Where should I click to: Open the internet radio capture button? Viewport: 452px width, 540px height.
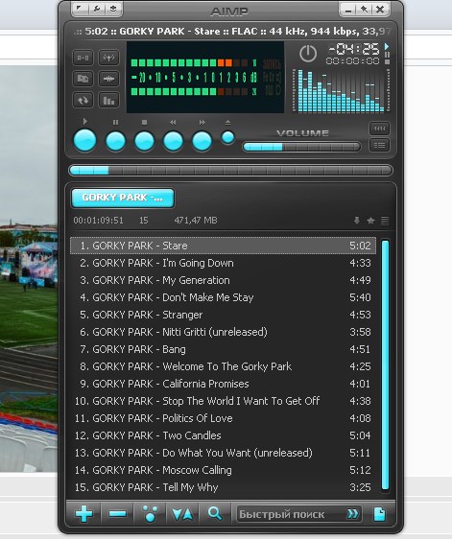108,58
